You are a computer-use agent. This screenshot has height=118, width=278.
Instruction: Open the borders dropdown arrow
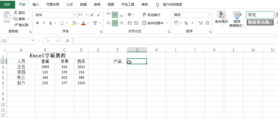pyautogui.click(x=67, y=23)
